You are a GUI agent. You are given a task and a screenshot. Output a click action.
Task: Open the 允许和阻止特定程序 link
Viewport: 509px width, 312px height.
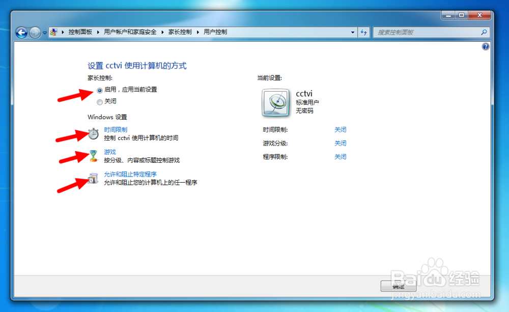pos(130,175)
